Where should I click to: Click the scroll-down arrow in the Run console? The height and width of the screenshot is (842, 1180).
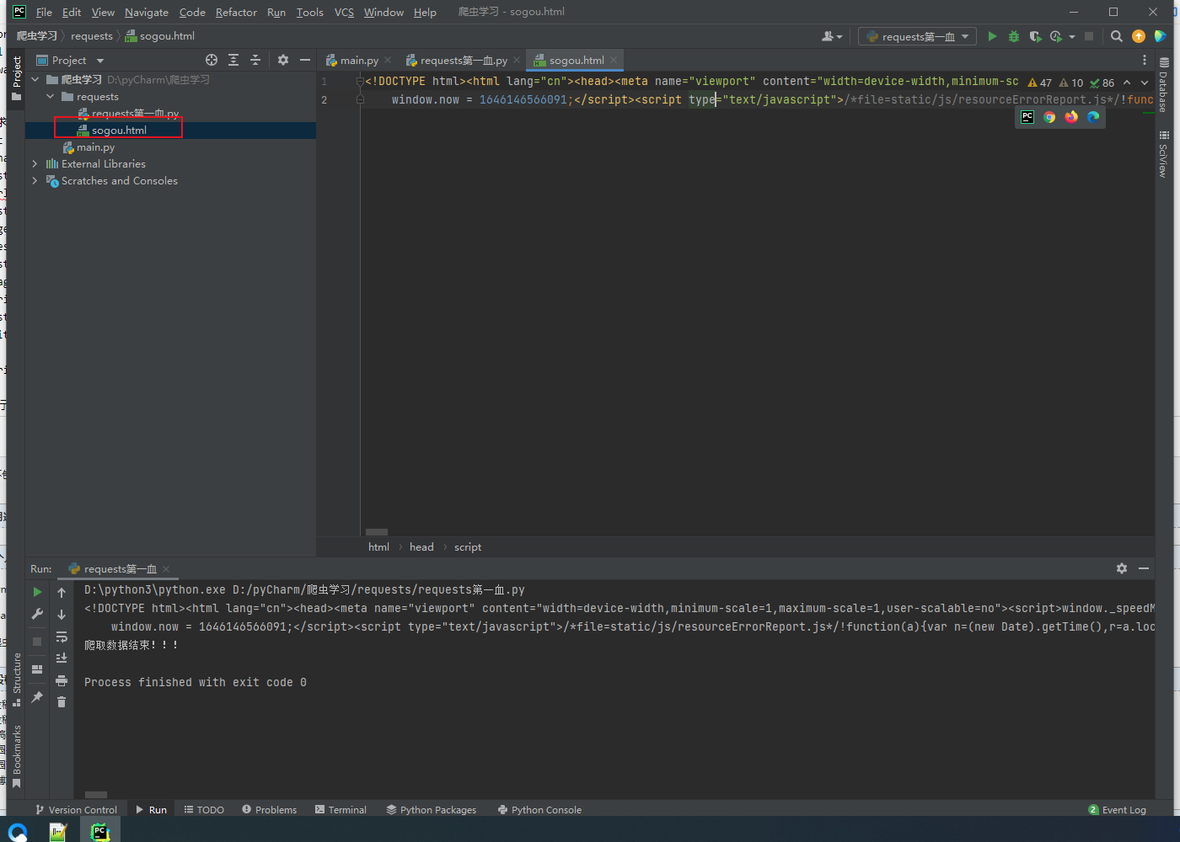[x=62, y=615]
